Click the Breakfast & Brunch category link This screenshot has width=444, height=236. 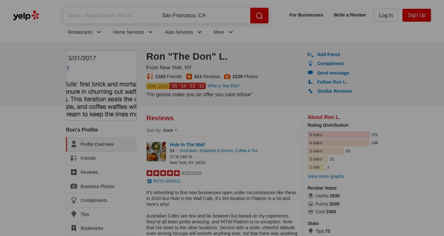(x=216, y=151)
